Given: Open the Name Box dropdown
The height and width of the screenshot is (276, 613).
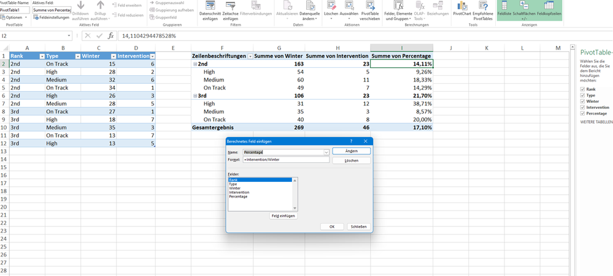Looking at the screenshot, I should [69, 35].
